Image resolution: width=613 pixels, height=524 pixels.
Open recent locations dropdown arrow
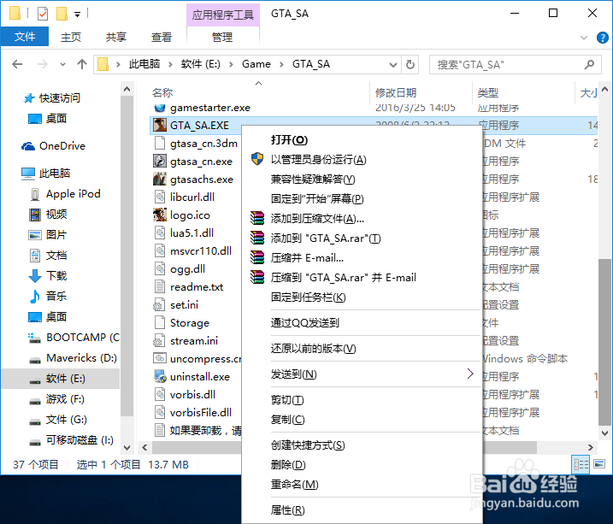pos(62,64)
